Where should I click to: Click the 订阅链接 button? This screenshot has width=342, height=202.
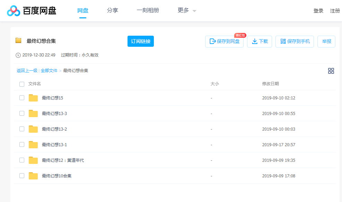[141, 41]
